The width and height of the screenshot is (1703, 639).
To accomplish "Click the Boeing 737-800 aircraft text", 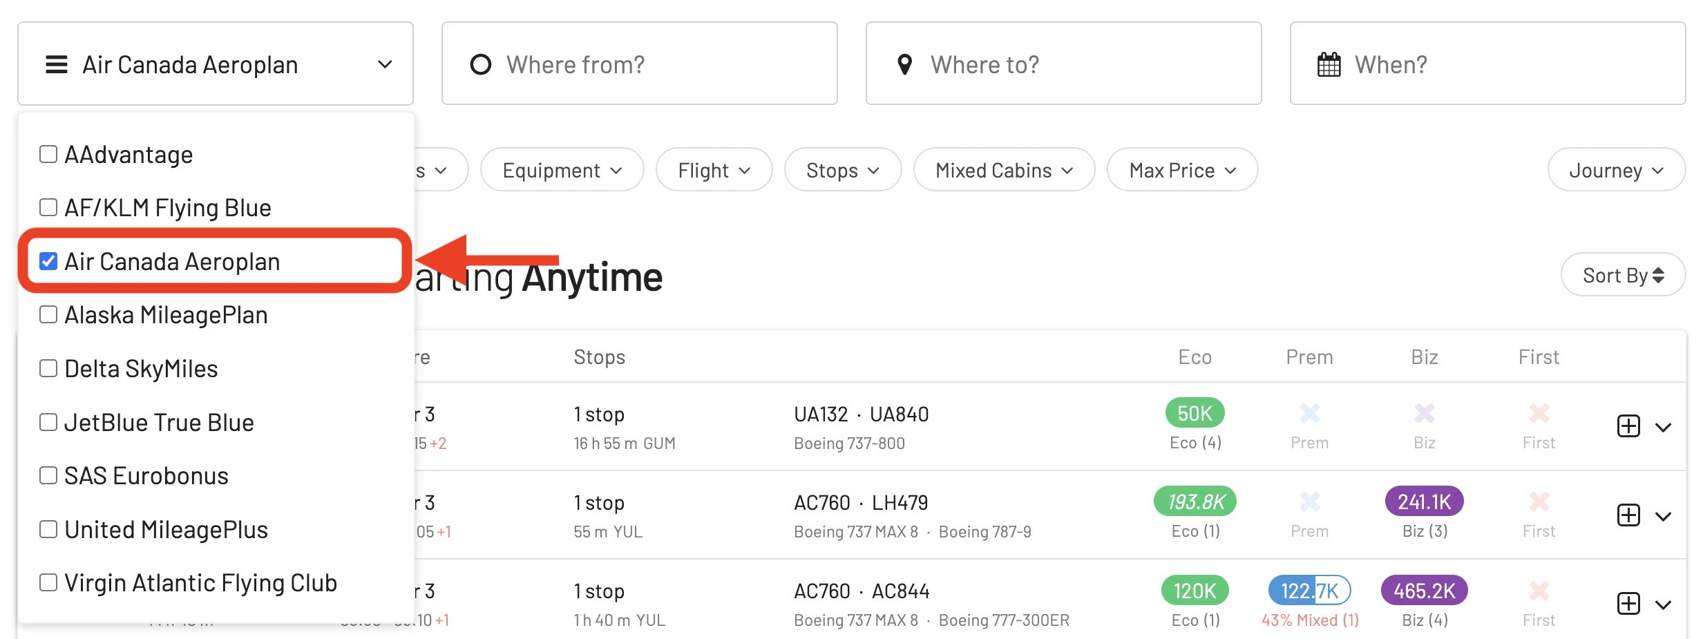I will (x=849, y=444).
